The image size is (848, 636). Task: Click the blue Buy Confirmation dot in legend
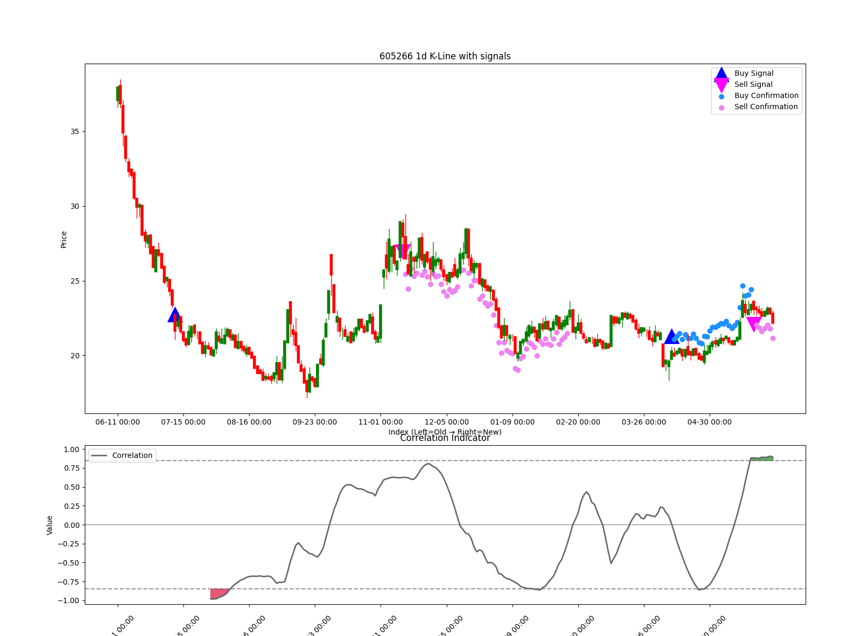point(721,96)
